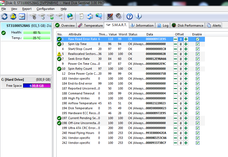Click the globe with disk icon

[70, 16]
